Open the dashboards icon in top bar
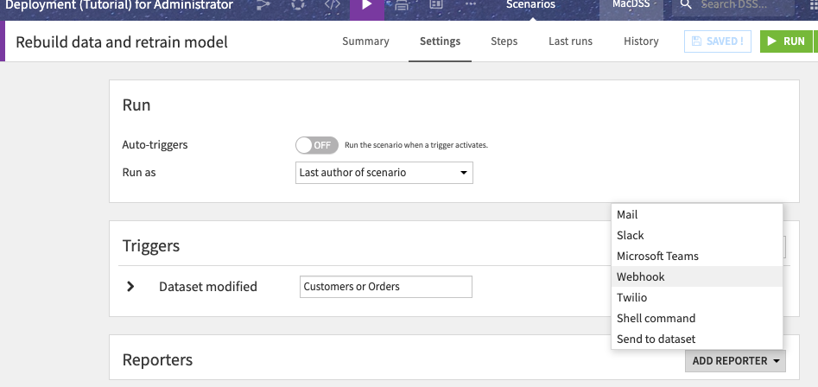818x387 pixels. (x=435, y=5)
